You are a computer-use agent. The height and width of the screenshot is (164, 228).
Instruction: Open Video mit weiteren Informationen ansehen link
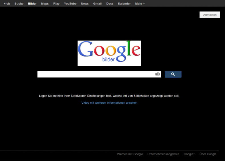(109, 103)
